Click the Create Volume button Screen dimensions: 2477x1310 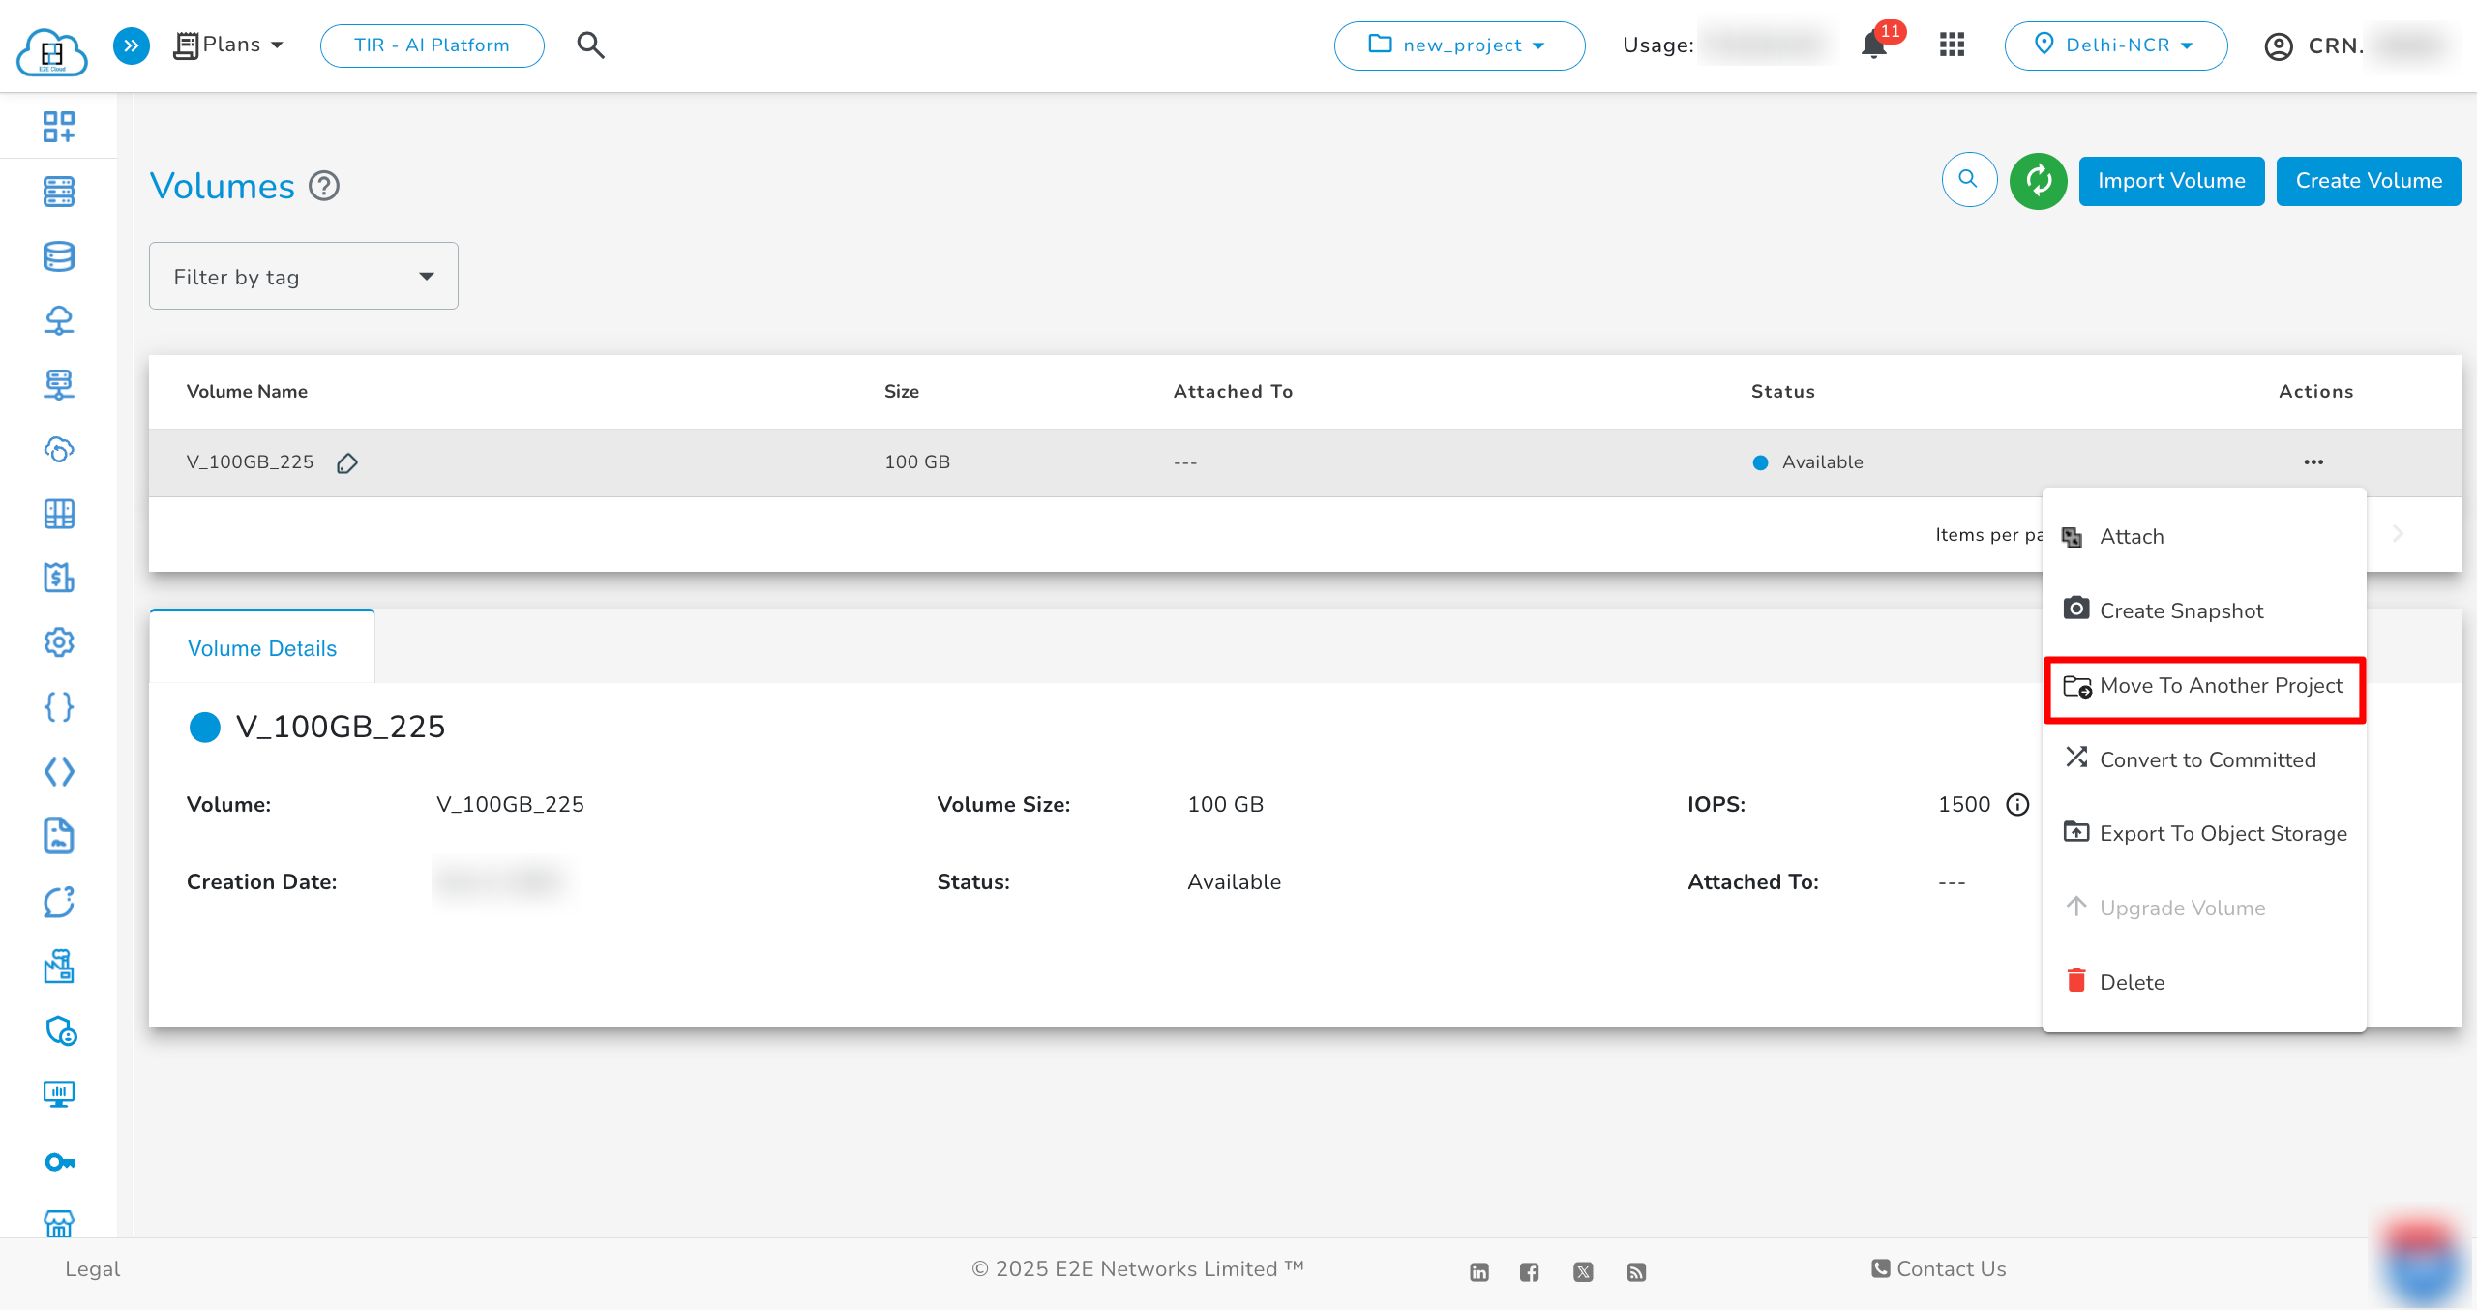(2368, 181)
